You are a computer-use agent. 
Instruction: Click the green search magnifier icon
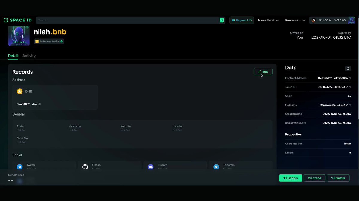222,20
